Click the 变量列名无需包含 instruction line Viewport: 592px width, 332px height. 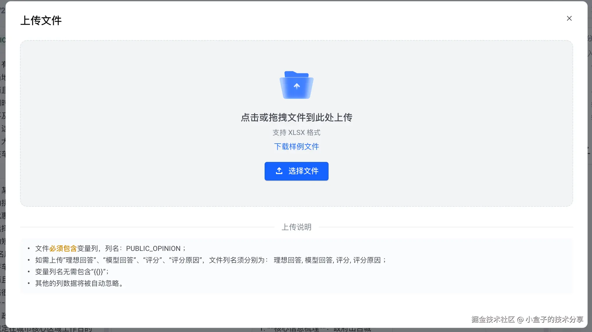[x=72, y=272]
